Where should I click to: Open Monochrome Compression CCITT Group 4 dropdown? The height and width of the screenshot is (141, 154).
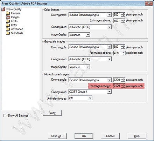(x=90, y=92)
